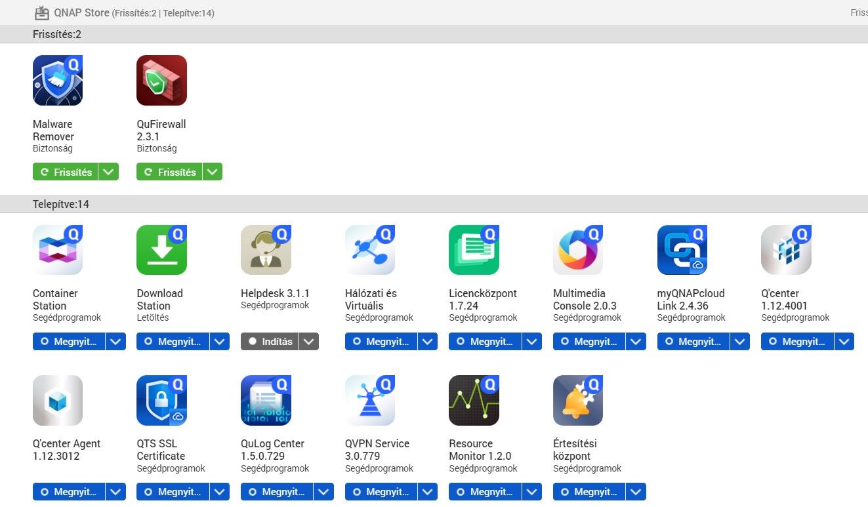Open Container Station via Megnyit button
The image size is (868, 507).
pyautogui.click(x=69, y=342)
